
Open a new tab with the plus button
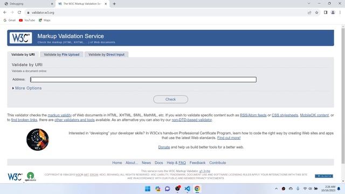(114, 4)
